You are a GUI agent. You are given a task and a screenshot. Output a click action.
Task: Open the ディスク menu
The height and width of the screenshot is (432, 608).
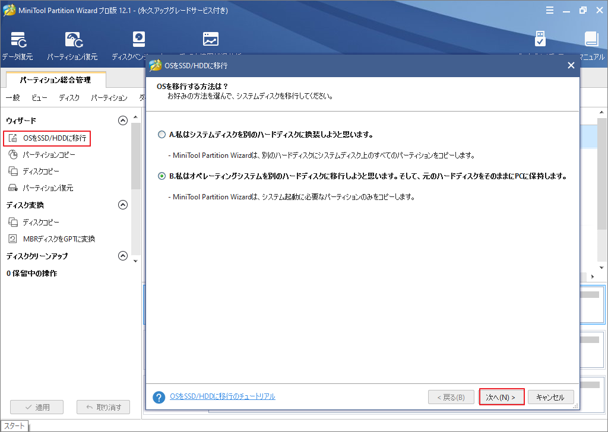(x=69, y=98)
